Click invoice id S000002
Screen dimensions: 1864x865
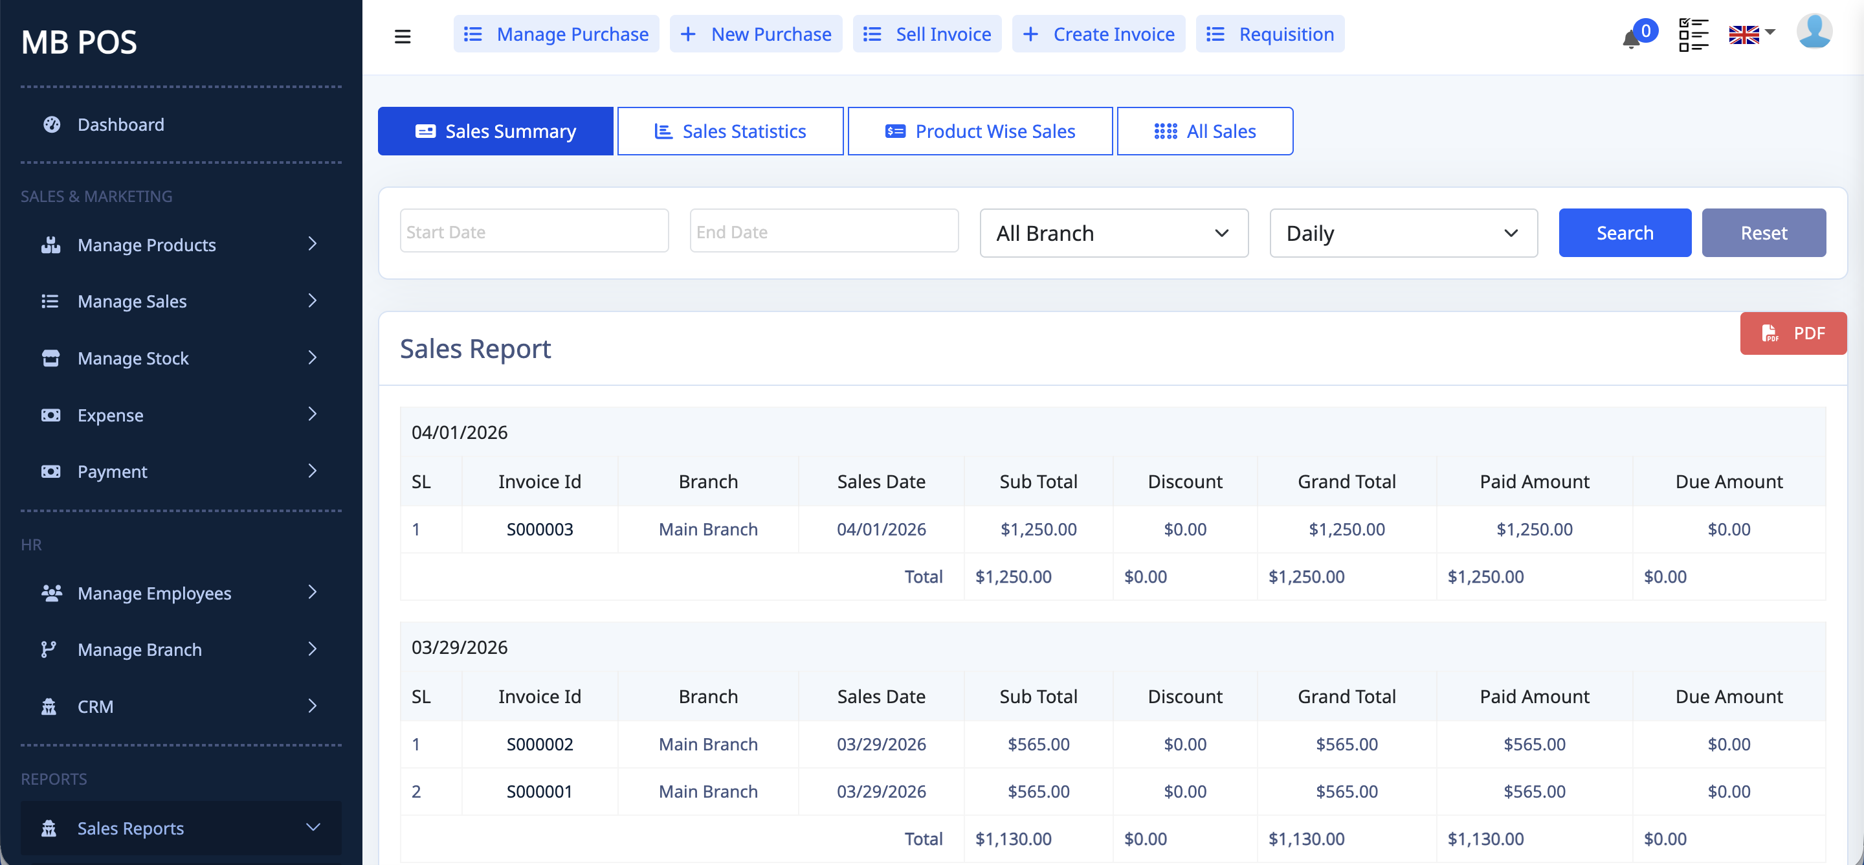pos(540,744)
